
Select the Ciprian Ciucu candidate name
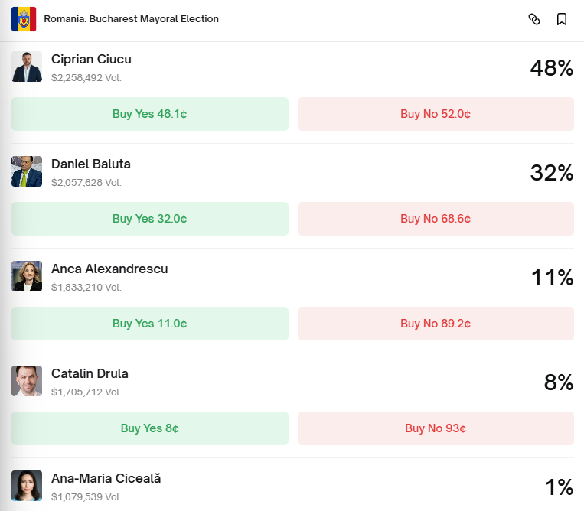pyautogui.click(x=91, y=59)
